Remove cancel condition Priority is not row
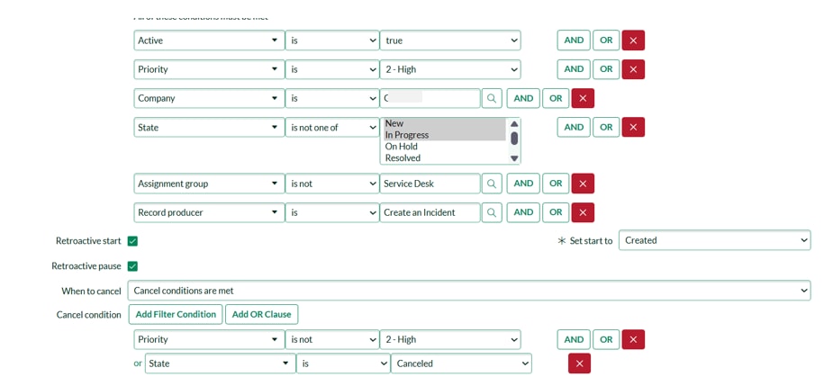The height and width of the screenshot is (386, 833). (x=633, y=340)
